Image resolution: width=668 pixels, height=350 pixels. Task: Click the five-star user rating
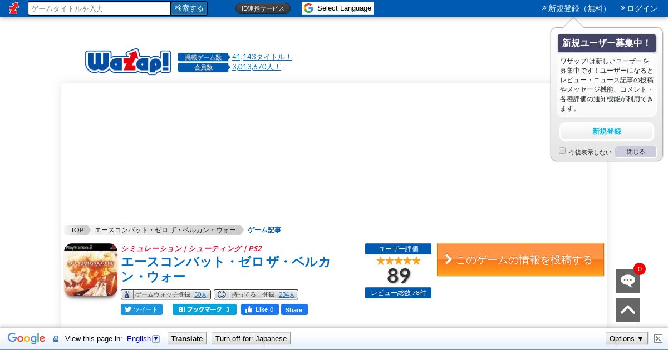(398, 261)
